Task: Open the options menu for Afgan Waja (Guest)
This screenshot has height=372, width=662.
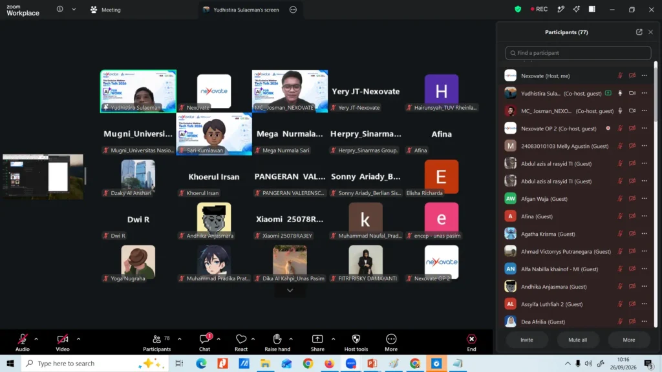Action: click(x=645, y=199)
